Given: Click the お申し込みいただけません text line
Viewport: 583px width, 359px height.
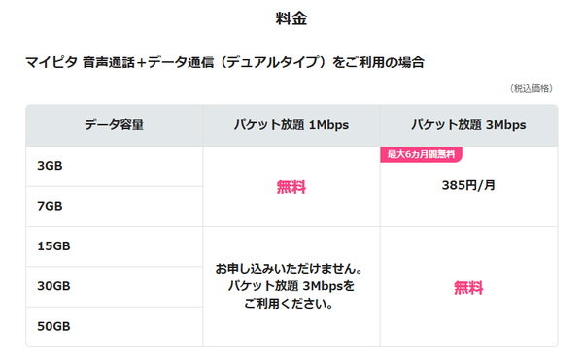Looking at the screenshot, I should pos(289,269).
